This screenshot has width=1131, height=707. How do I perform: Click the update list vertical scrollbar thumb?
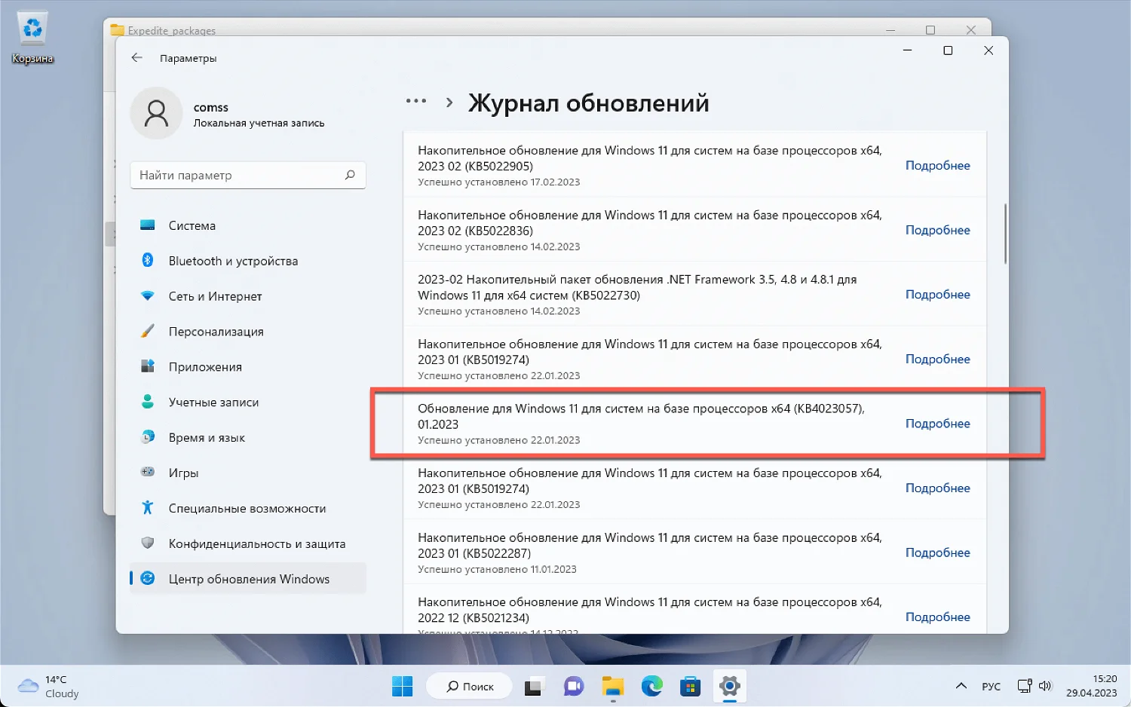(x=1005, y=233)
